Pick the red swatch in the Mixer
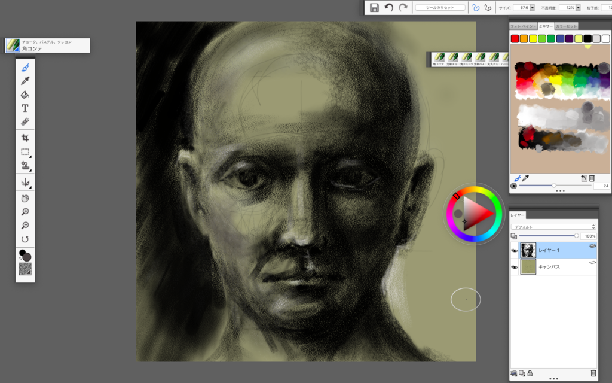Screen dimensions: 612x383 [515, 38]
